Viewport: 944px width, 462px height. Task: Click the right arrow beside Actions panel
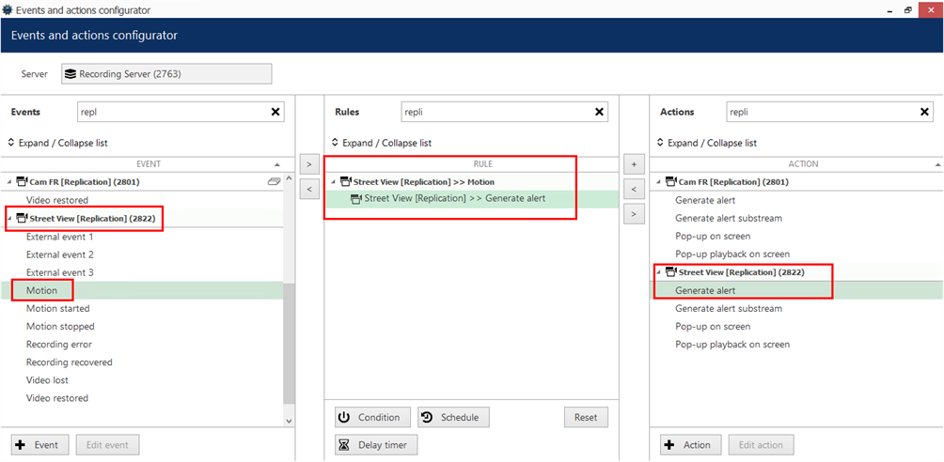(x=634, y=214)
